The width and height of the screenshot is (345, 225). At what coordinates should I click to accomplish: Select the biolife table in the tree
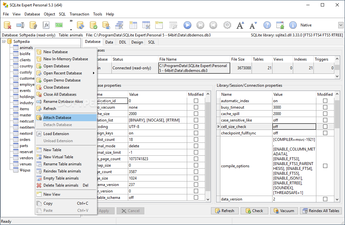[25, 54]
